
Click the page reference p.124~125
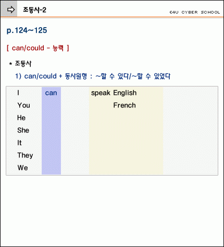click(27, 31)
